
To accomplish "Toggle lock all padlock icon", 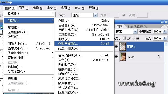I will click(138, 38).
